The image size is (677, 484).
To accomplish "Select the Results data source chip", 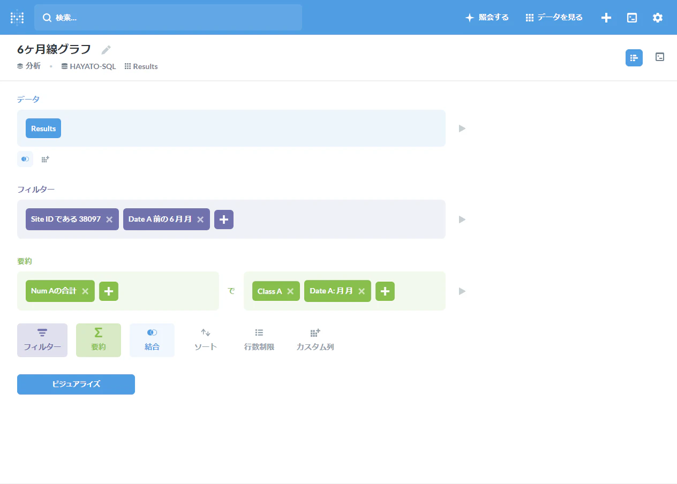I will click(43, 128).
